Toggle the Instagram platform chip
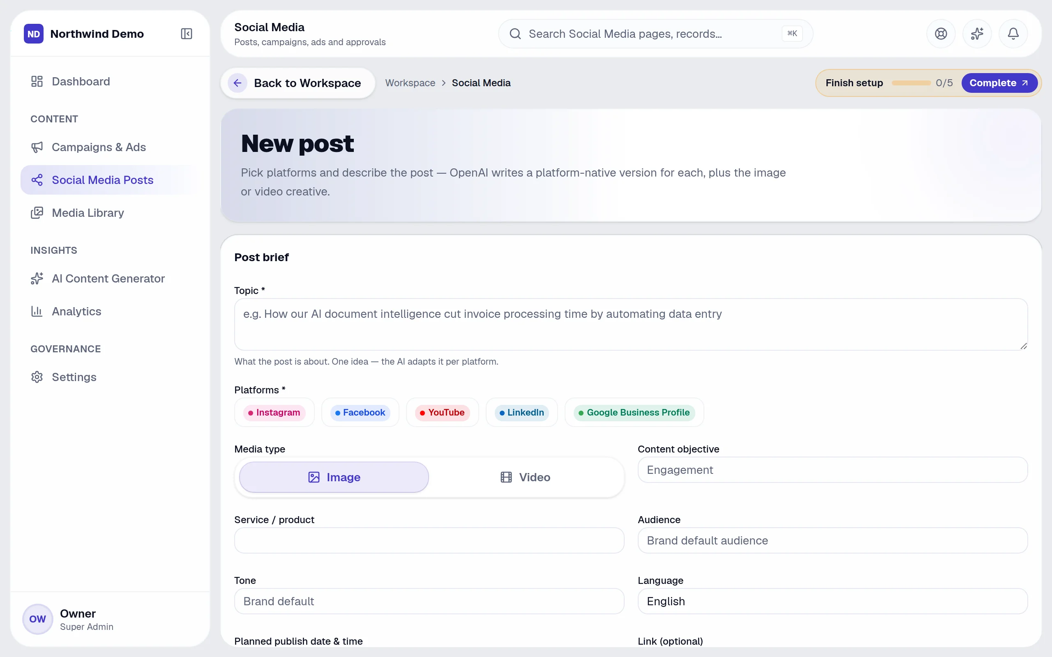1052x657 pixels. click(x=275, y=412)
